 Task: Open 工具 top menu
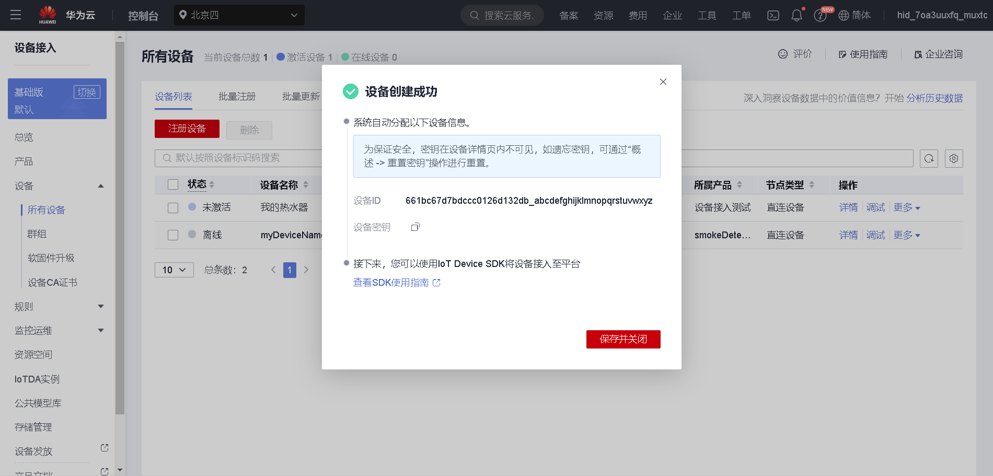click(x=707, y=16)
